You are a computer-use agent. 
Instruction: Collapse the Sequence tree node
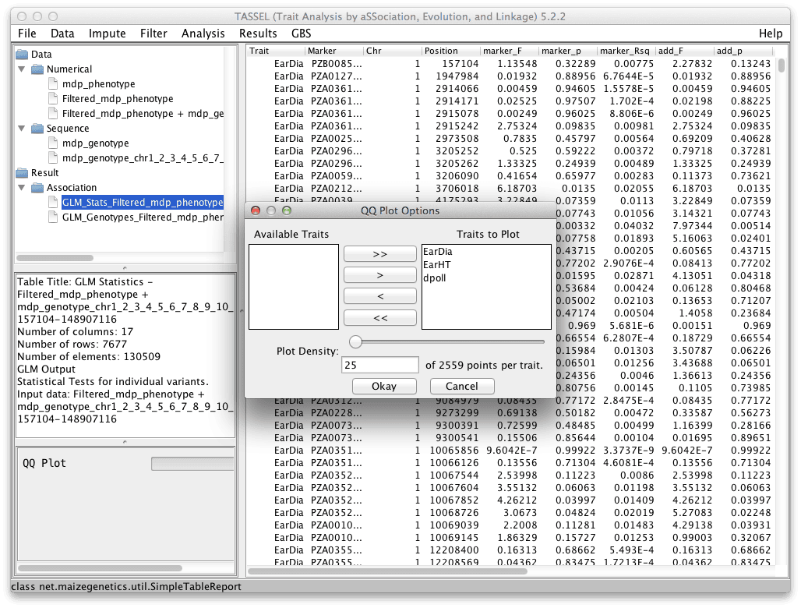[22, 129]
